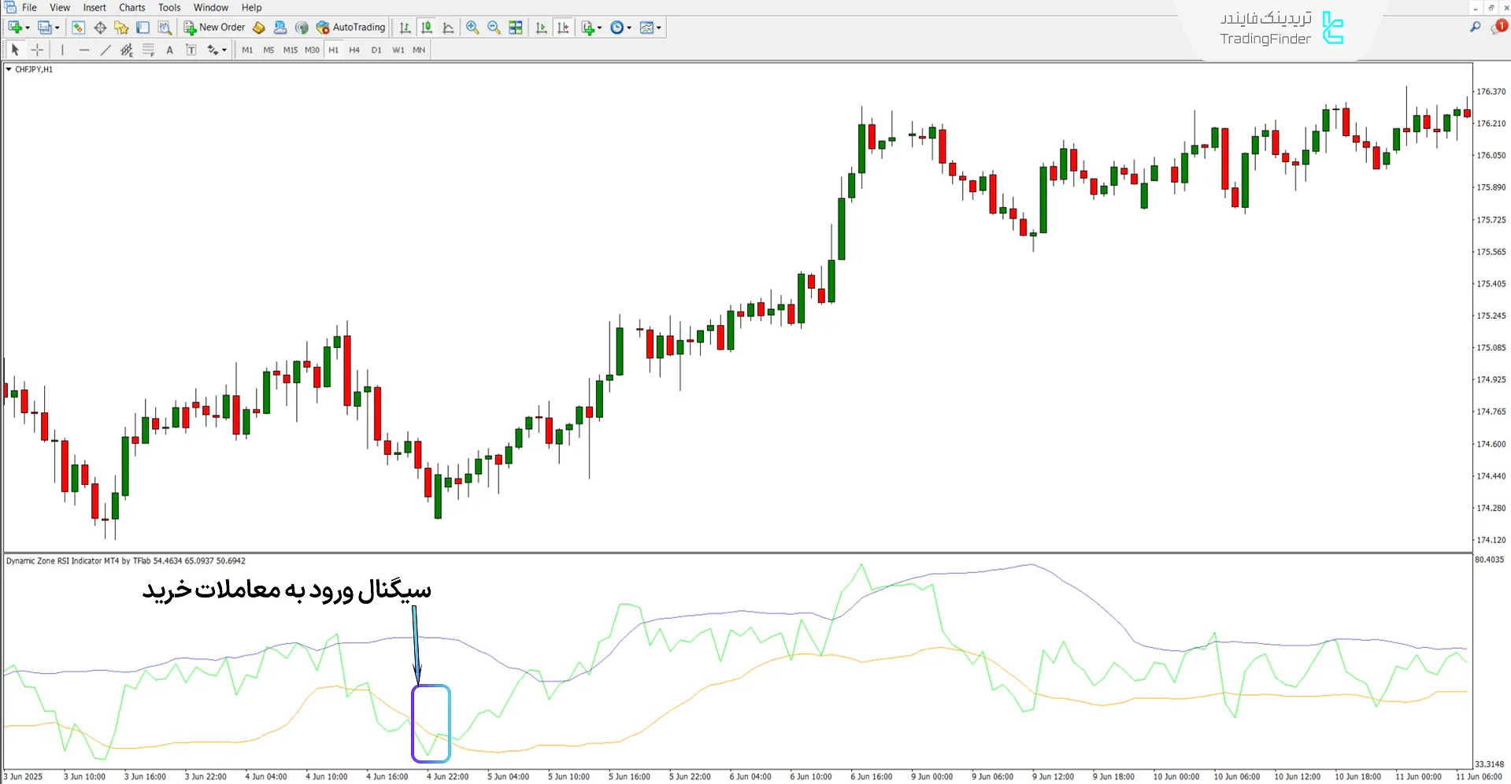Switch timeframe to H4

[x=354, y=50]
